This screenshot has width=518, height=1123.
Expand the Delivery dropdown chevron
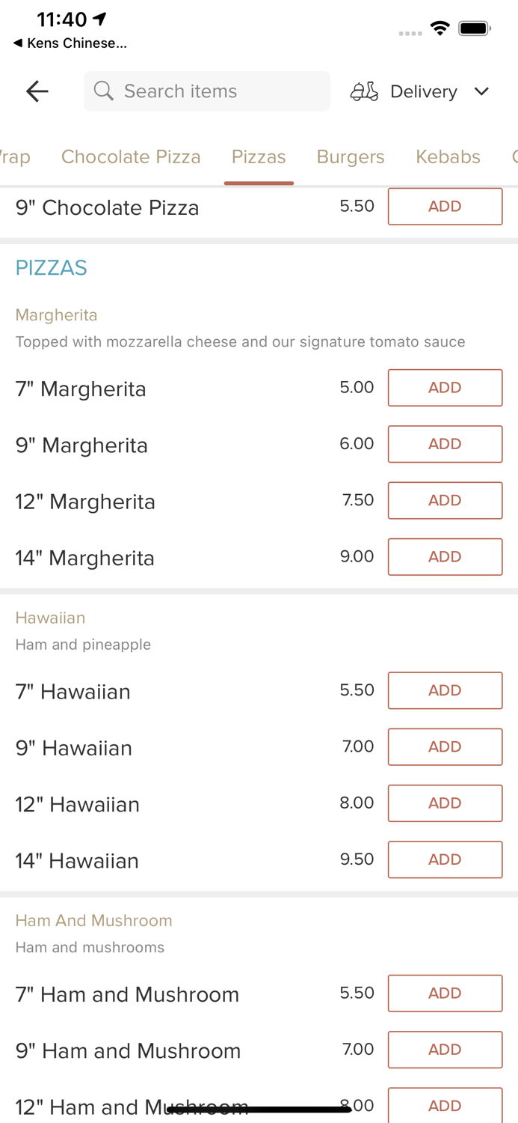point(481,91)
